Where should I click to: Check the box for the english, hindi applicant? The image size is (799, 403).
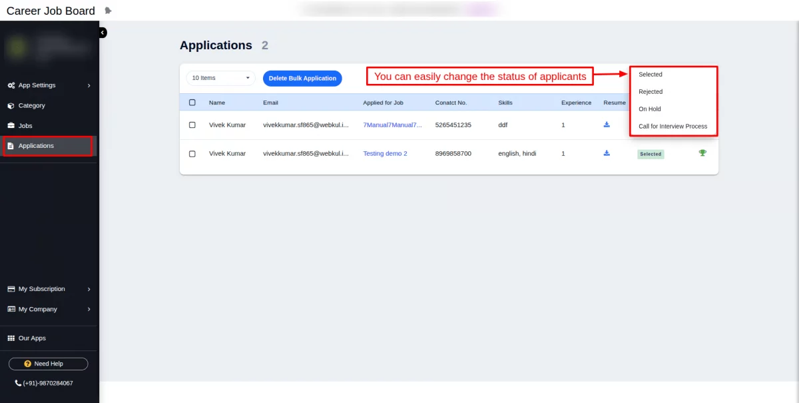(192, 154)
